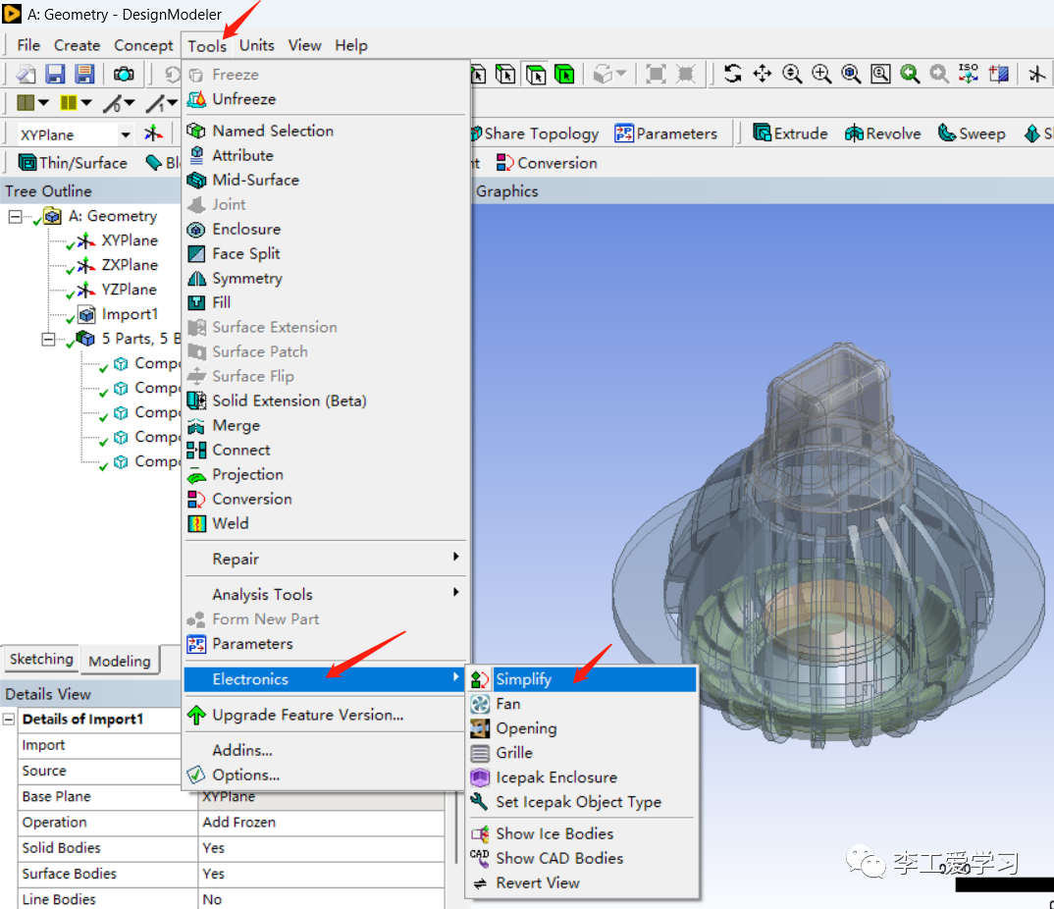Toggle the Faces selection filter
Image resolution: width=1054 pixels, height=909 pixels.
point(536,74)
